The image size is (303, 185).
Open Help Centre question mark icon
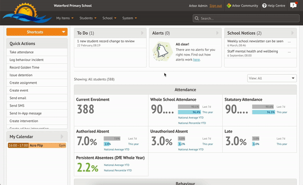click(x=264, y=6)
